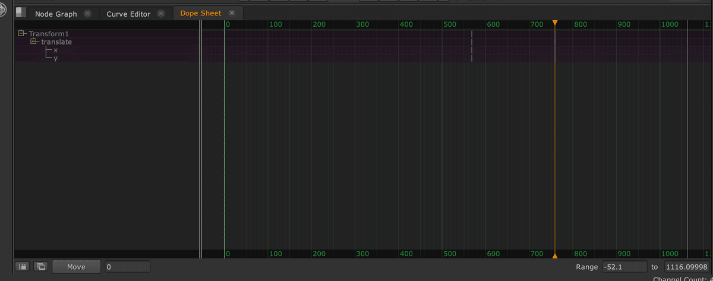
Task: Select the y channel keyframe marker
Action: (x=471, y=58)
